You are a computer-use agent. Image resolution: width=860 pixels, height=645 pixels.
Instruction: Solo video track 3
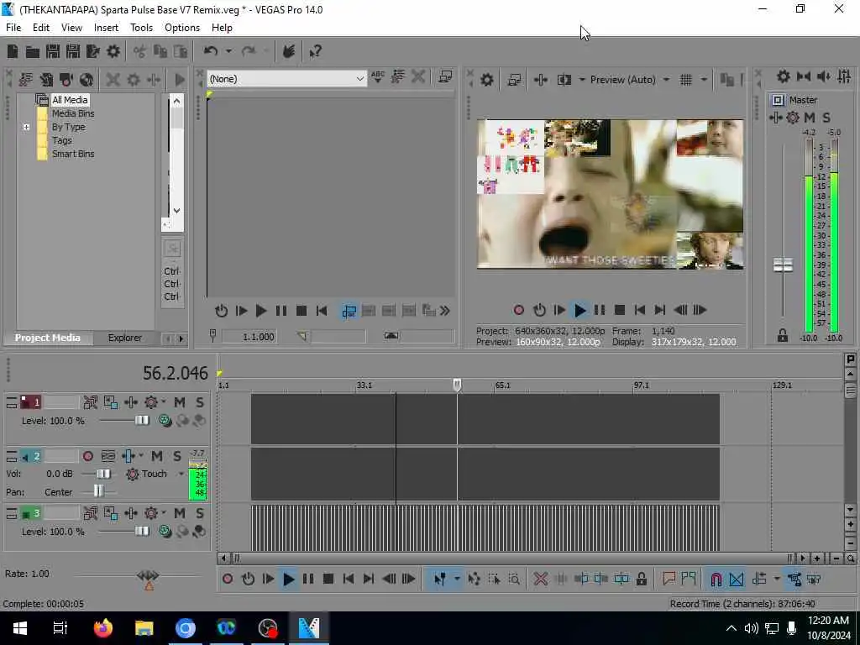(200, 513)
